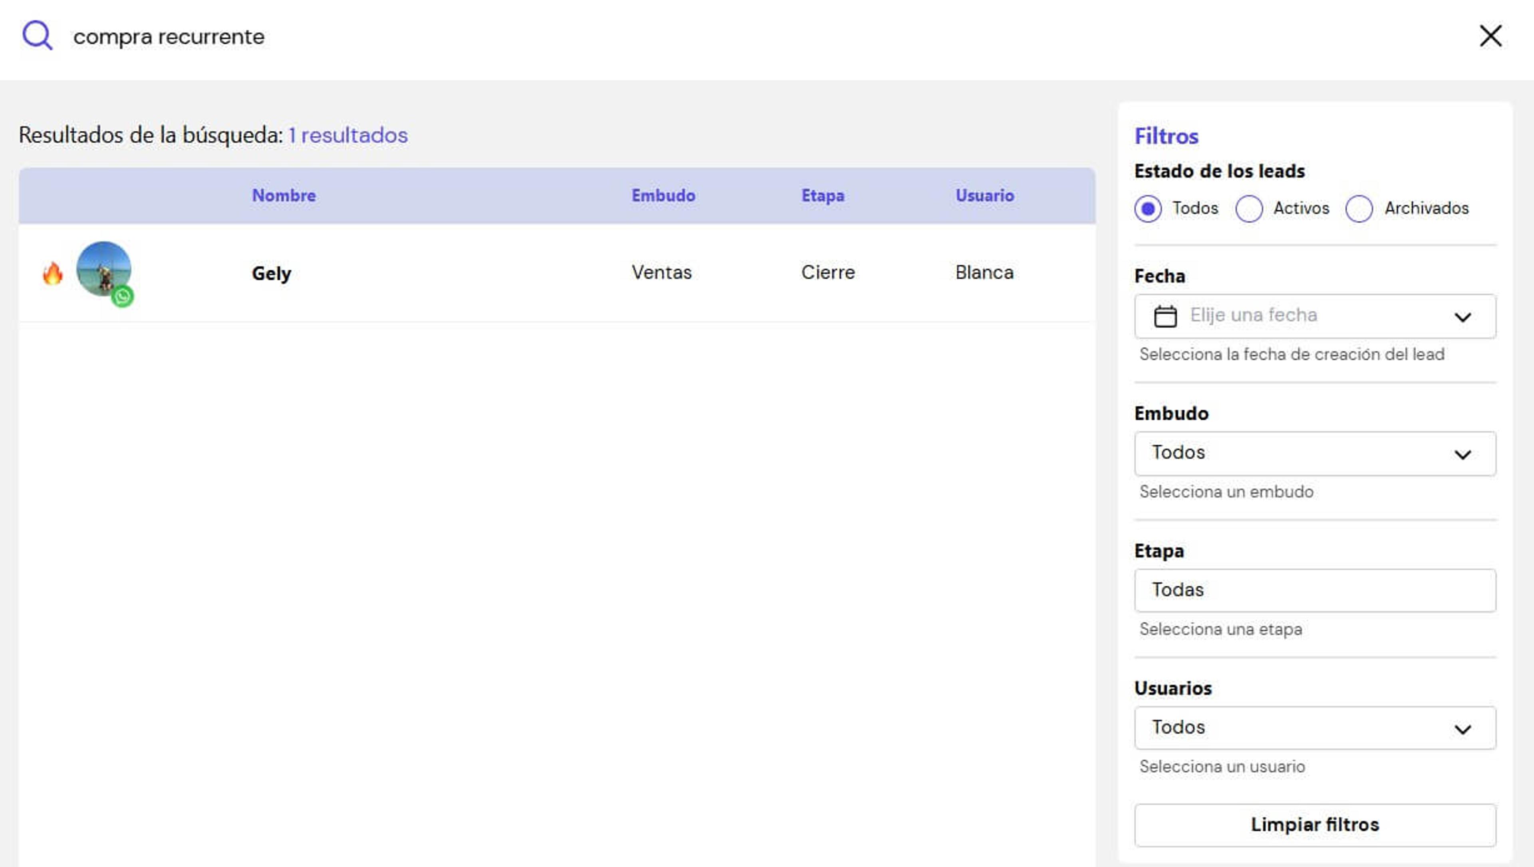Click the Usuario column header

coord(984,195)
